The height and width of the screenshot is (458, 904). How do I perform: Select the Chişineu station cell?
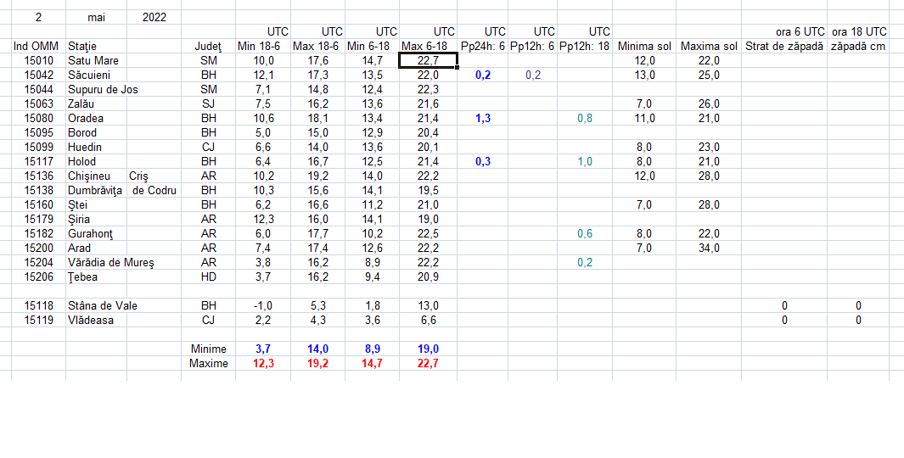pyautogui.click(x=96, y=176)
